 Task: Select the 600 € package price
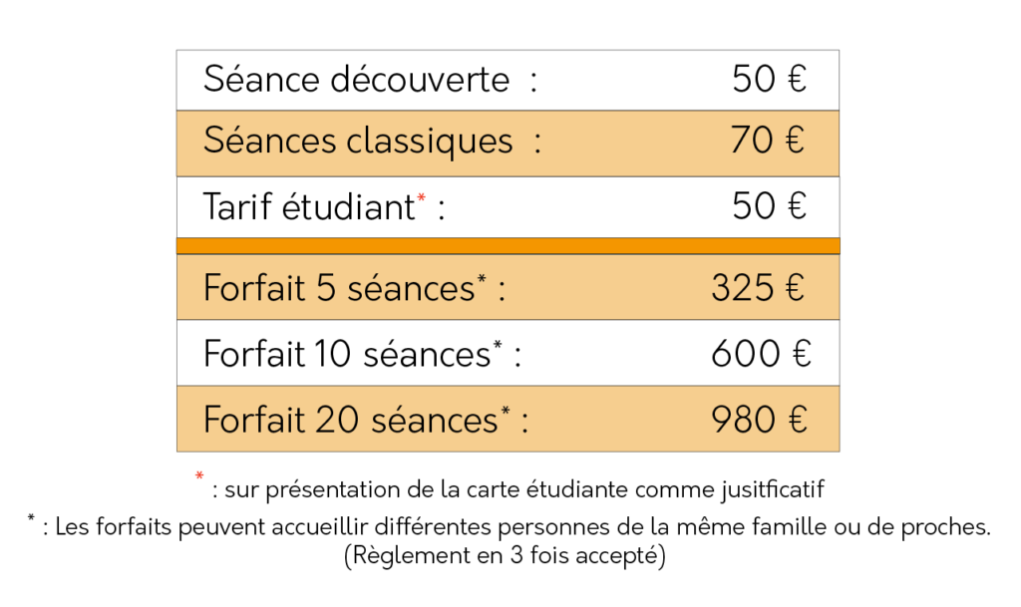click(761, 354)
